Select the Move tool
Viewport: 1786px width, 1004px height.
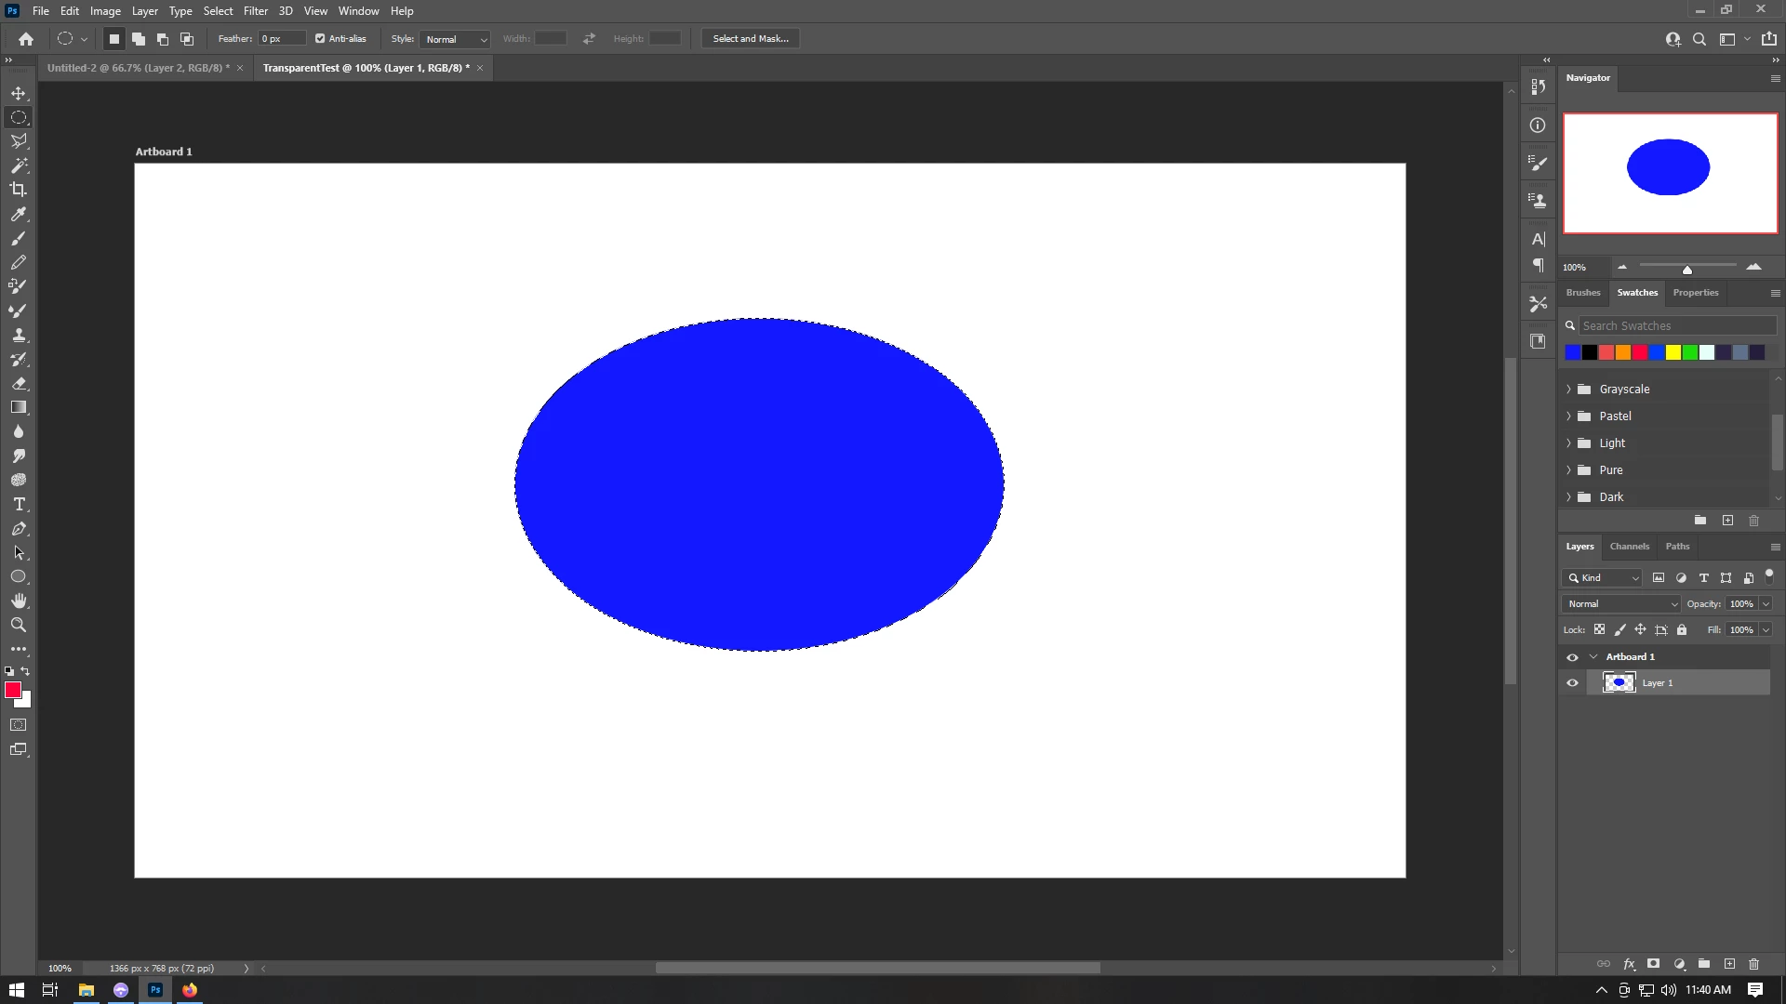[19, 93]
